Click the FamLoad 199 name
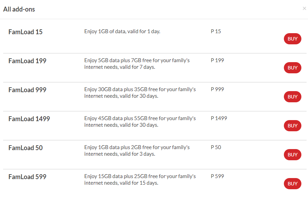This screenshot has height=199, width=308. pyautogui.click(x=27, y=61)
